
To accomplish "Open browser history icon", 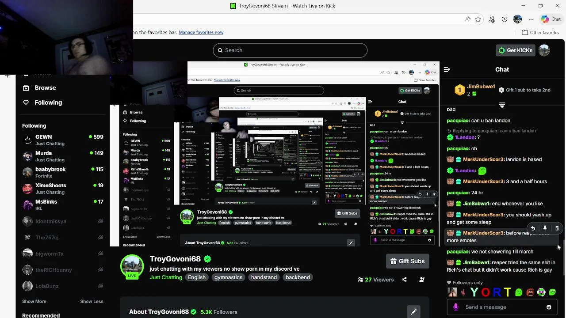I will (505, 19).
